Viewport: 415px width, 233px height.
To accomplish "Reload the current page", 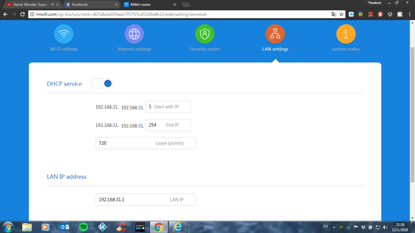I will 22,14.
